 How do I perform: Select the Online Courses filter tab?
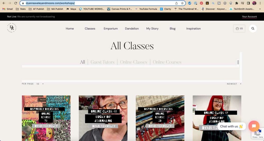tap(167, 62)
